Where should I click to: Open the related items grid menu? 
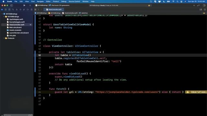tap(35, 10)
